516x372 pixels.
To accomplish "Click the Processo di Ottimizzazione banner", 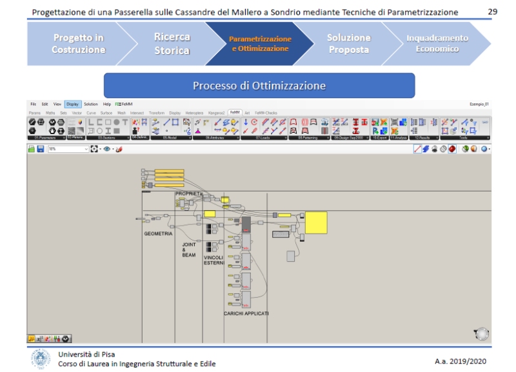I will 259,86.
